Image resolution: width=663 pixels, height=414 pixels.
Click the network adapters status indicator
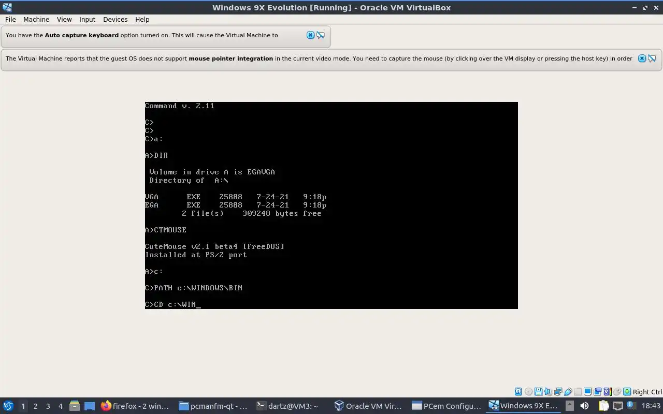[x=558, y=392]
